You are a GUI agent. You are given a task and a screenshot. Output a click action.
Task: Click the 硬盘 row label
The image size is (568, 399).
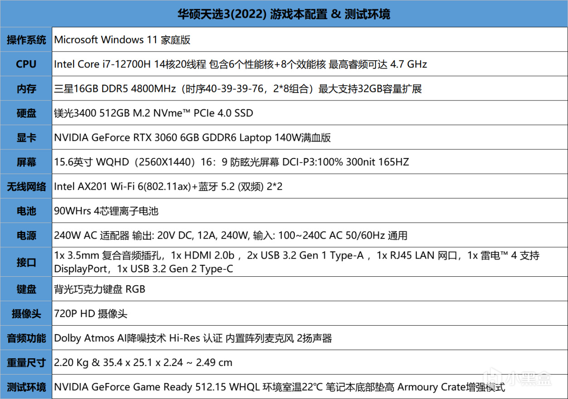click(26, 113)
